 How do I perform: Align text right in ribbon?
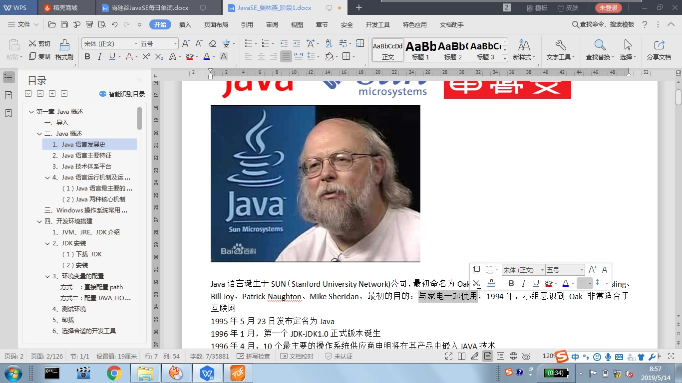click(x=273, y=56)
